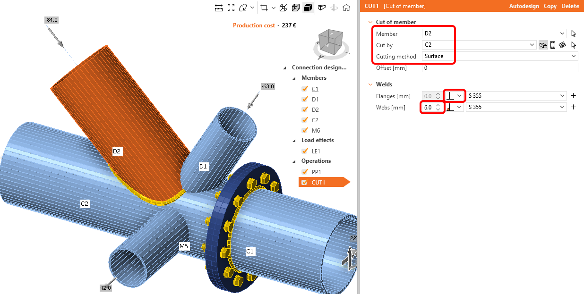Image resolution: width=584 pixels, height=294 pixels.
Task: Toggle M6 member checkbox
Action: click(x=305, y=130)
